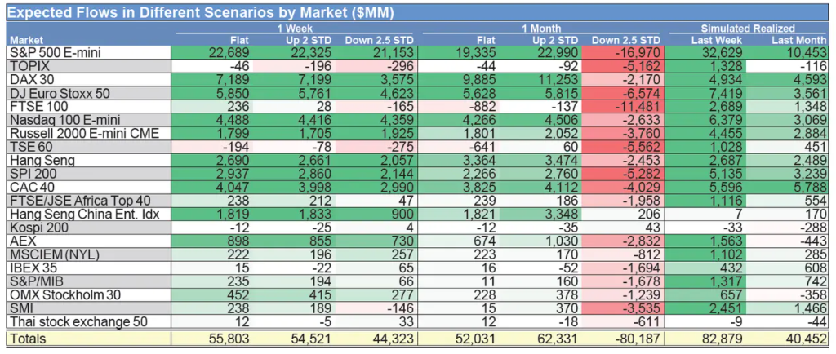The image size is (836, 354).
Task: Select the "1 Month" column group header
Action: tap(542, 29)
